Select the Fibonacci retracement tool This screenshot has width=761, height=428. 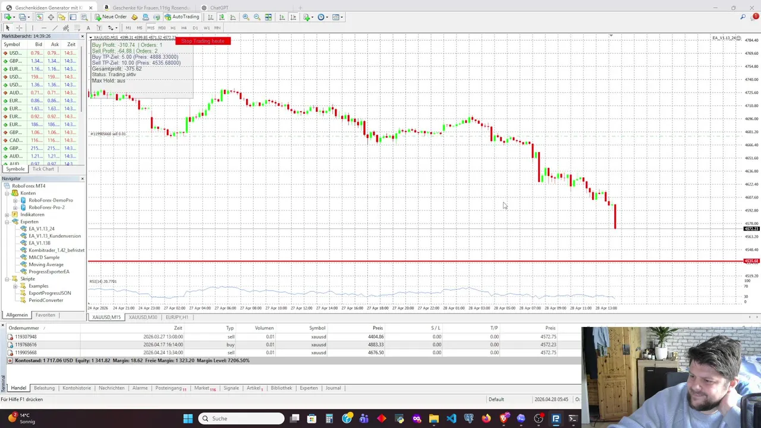pos(77,28)
